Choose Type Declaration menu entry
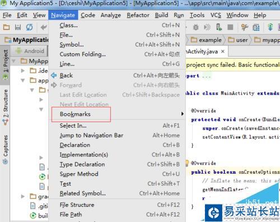Screen dimensions: 280x222 coord(117,164)
